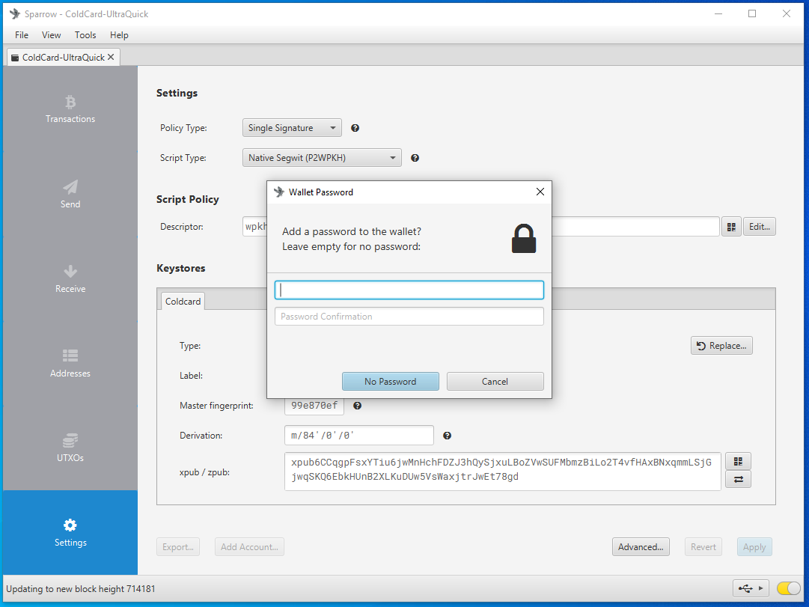Image resolution: width=809 pixels, height=607 pixels.
Task: Click the Policy Type help icon
Action: coord(355,128)
